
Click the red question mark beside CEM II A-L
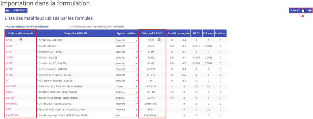[37, 86]
